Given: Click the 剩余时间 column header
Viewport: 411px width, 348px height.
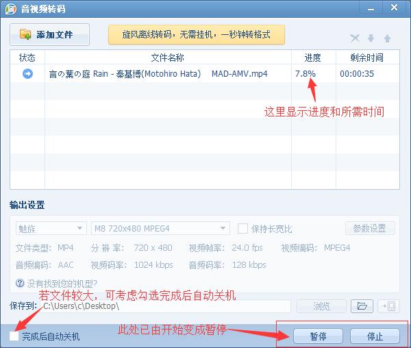Looking at the screenshot, I should (367, 58).
